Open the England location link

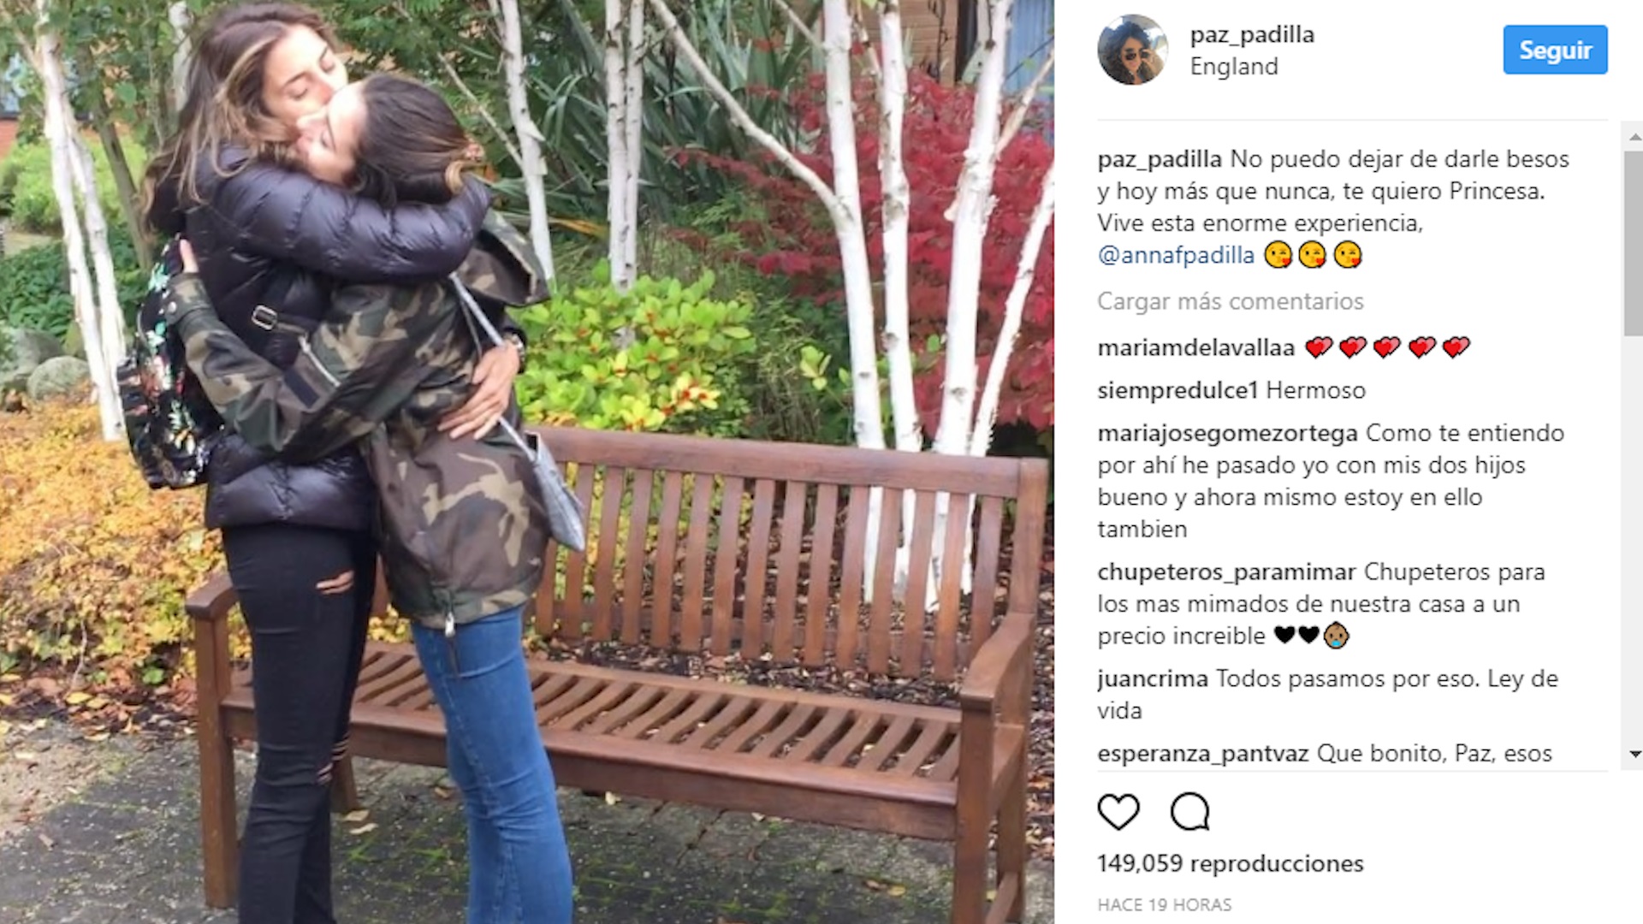tap(1234, 67)
